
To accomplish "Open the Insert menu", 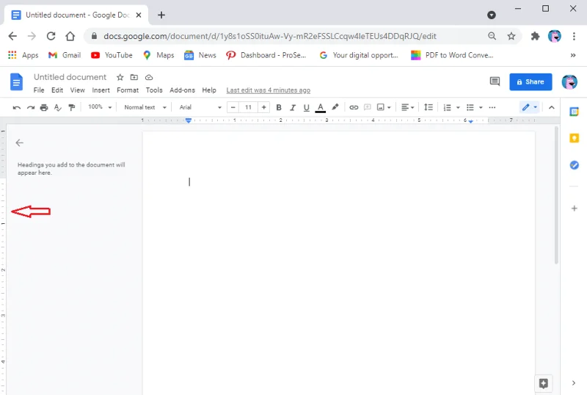I will click(x=101, y=90).
